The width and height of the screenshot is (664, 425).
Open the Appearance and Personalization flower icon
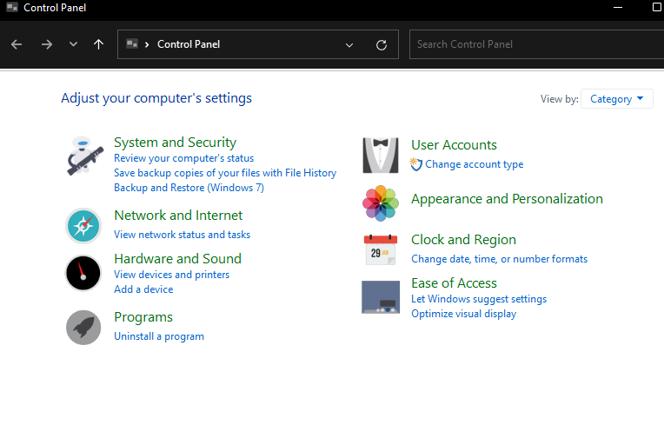(x=380, y=203)
